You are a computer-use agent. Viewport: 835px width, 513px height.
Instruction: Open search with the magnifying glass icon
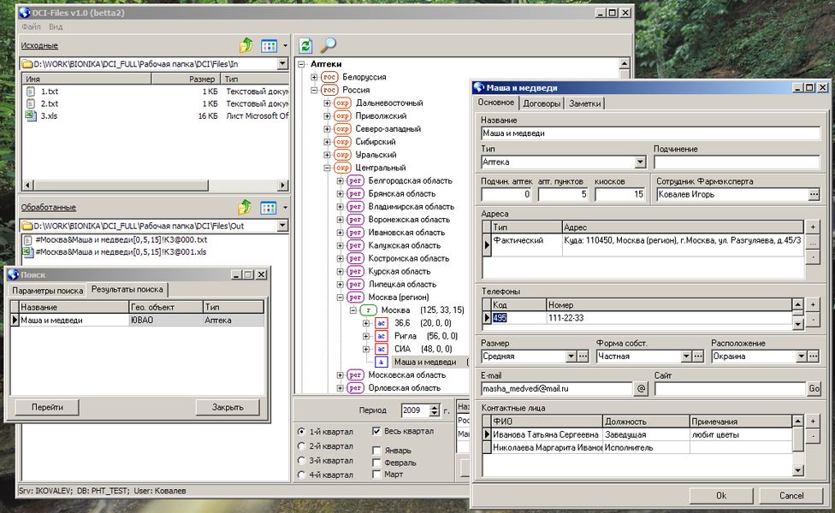pyautogui.click(x=329, y=45)
